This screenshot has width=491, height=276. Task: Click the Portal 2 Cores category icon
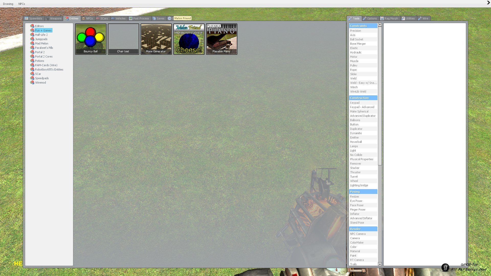tap(32, 56)
